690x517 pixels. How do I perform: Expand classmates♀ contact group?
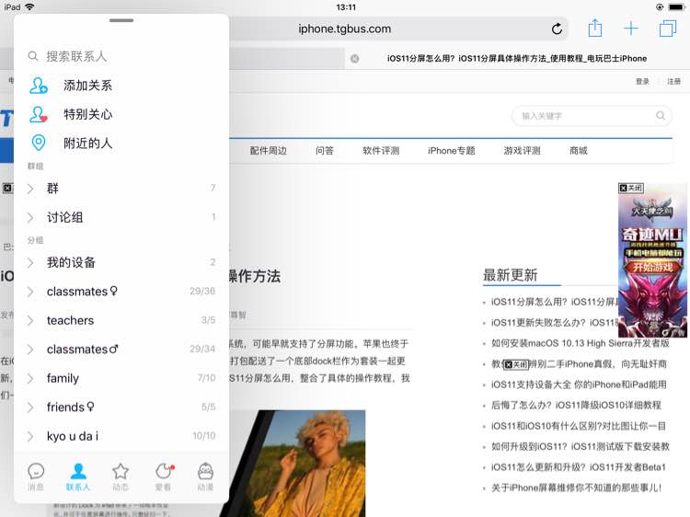121,292
